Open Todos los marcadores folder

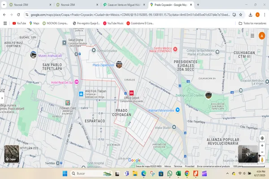point(252,23)
